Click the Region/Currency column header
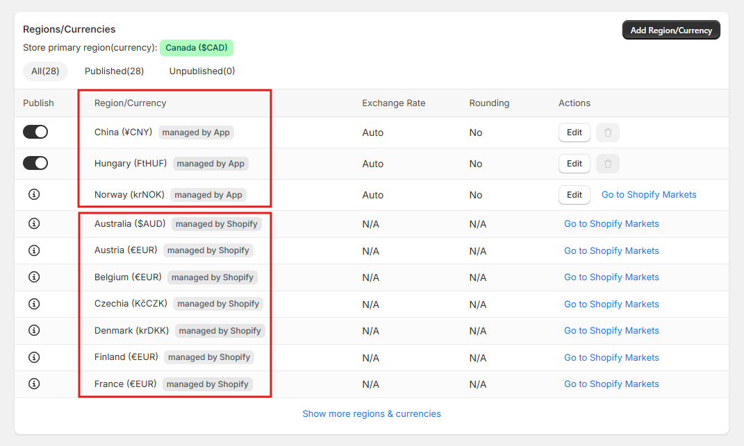 pos(130,103)
